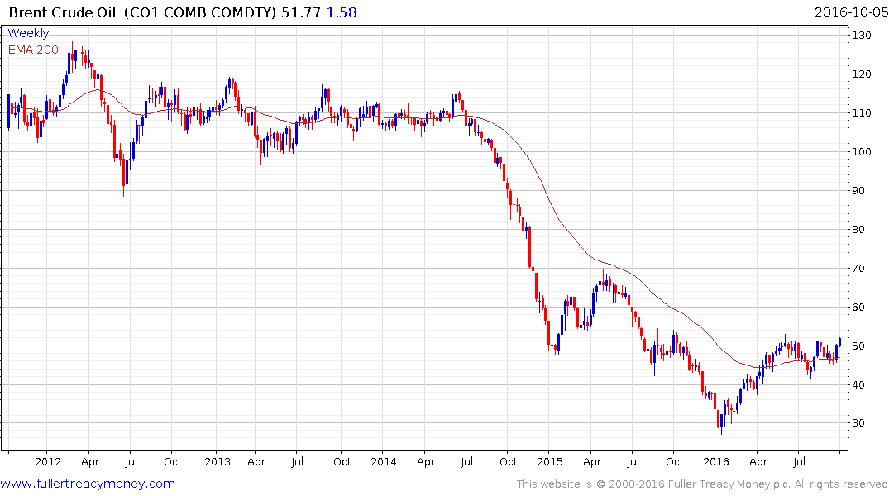Viewport: 889px width, 496px height.
Task: Click the 100 price axis label
Action: 862,152
